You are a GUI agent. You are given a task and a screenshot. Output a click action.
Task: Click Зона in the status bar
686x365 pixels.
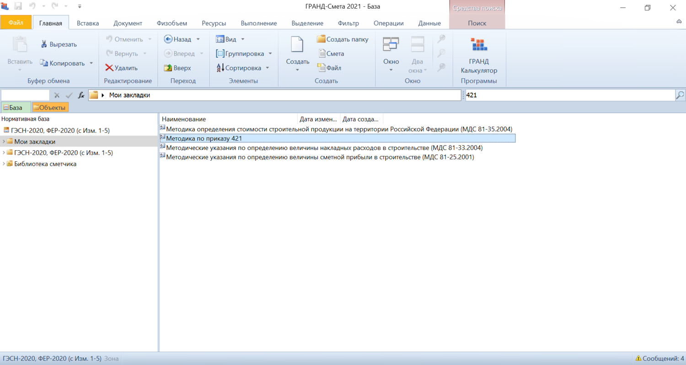(111, 359)
